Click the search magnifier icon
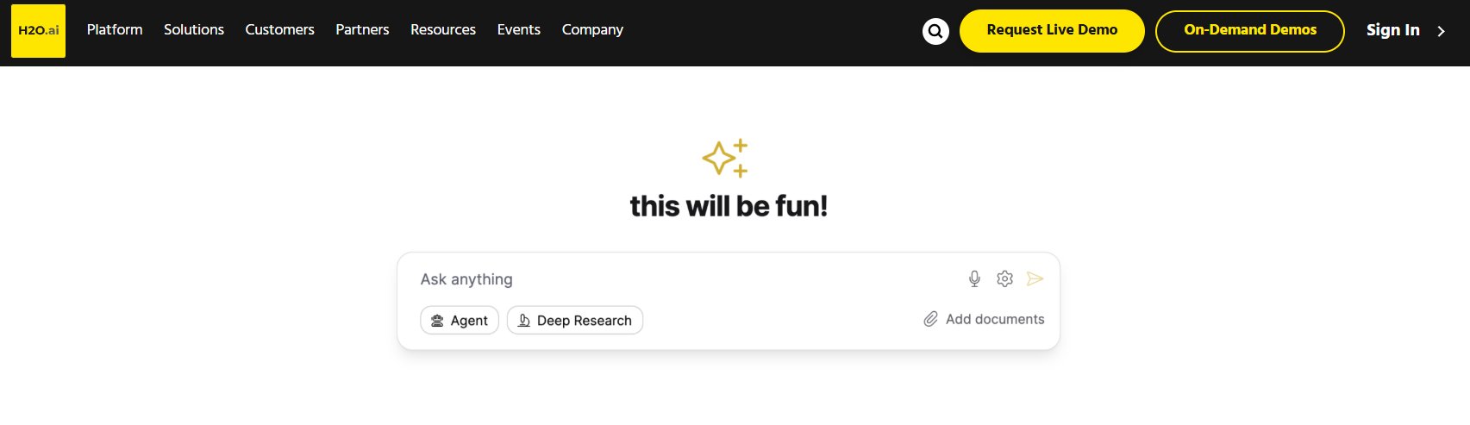This screenshot has width=1470, height=425. click(x=935, y=31)
